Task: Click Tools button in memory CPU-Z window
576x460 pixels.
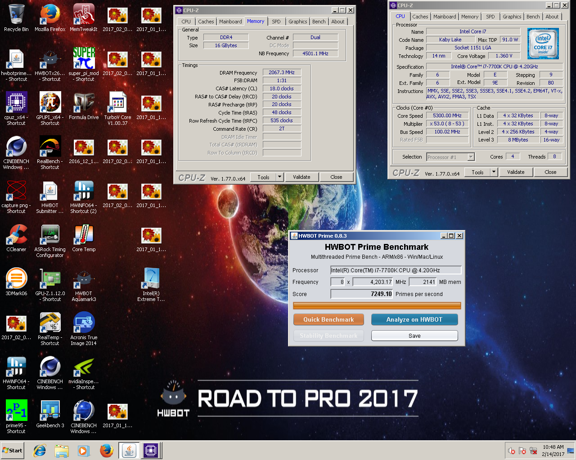Action: [x=263, y=177]
